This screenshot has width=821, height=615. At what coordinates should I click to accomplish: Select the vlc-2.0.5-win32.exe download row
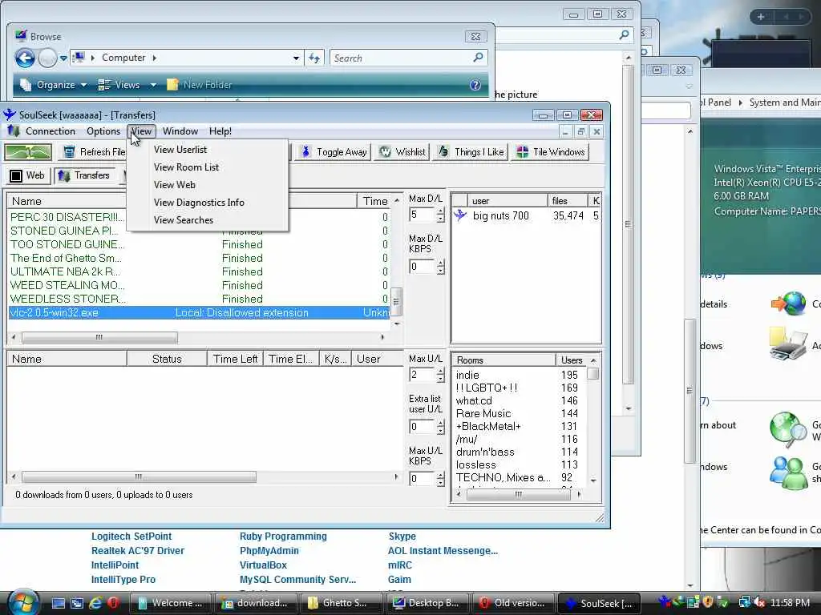click(199, 313)
